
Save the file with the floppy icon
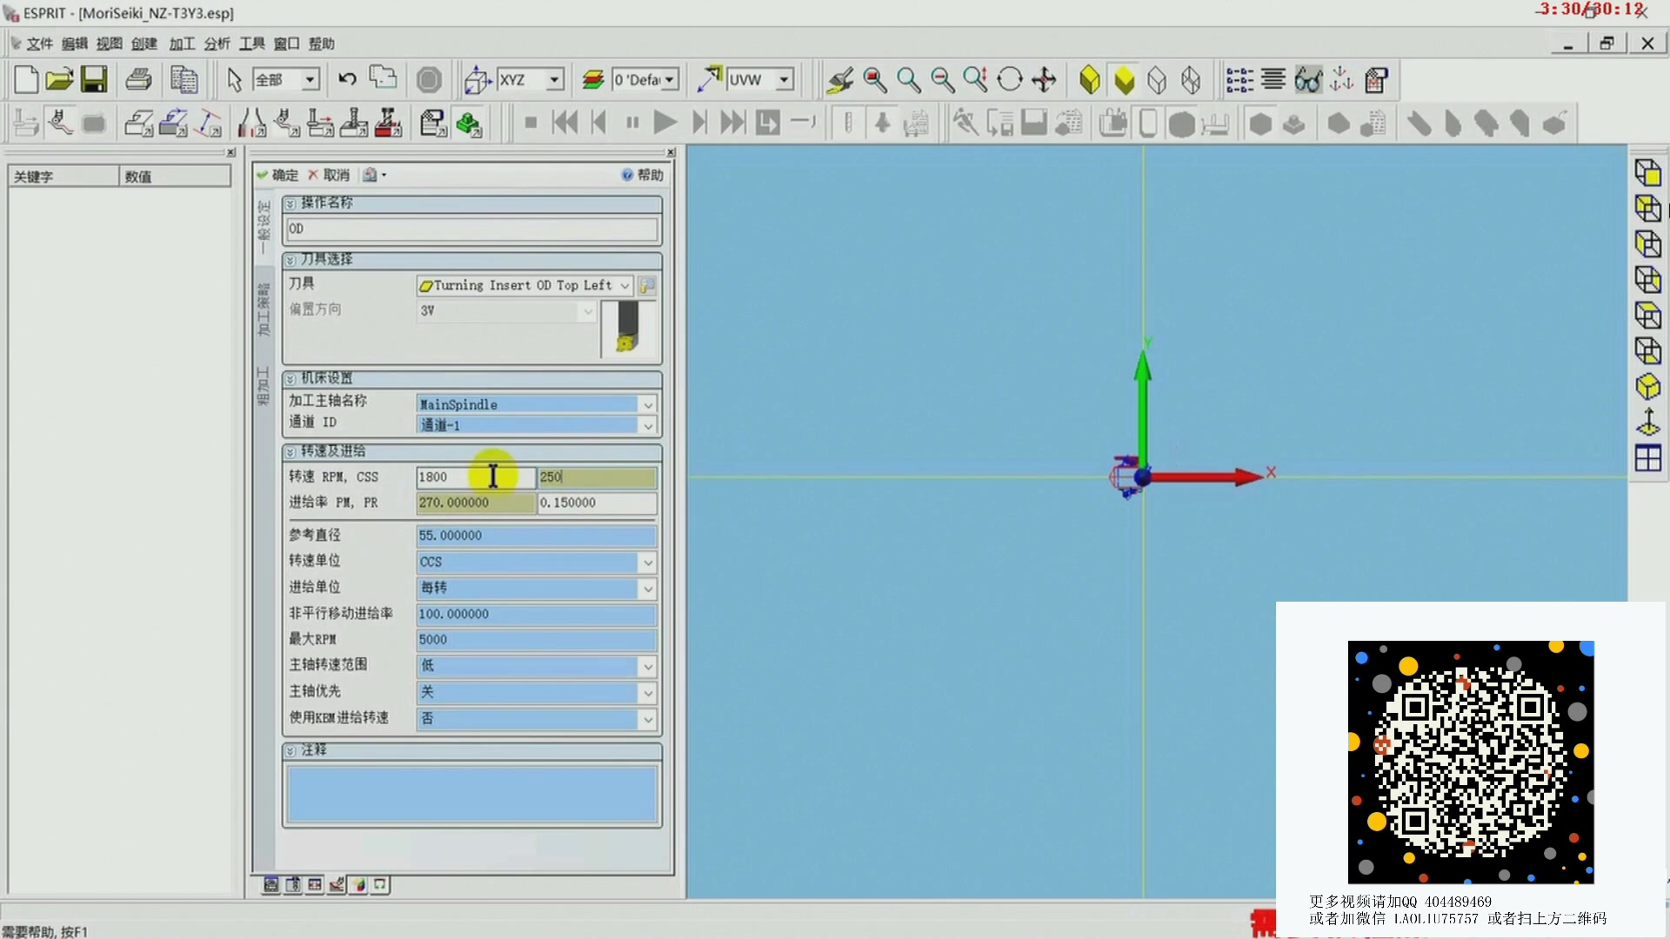pyautogui.click(x=94, y=80)
